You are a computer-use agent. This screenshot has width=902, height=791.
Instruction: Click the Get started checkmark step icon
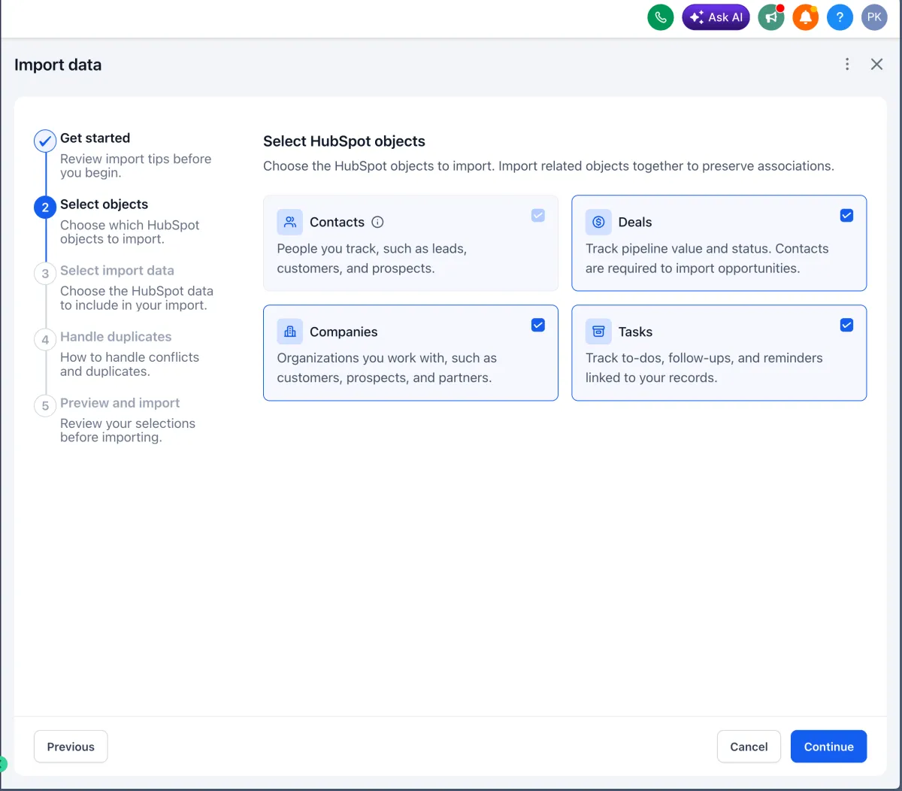(45, 141)
